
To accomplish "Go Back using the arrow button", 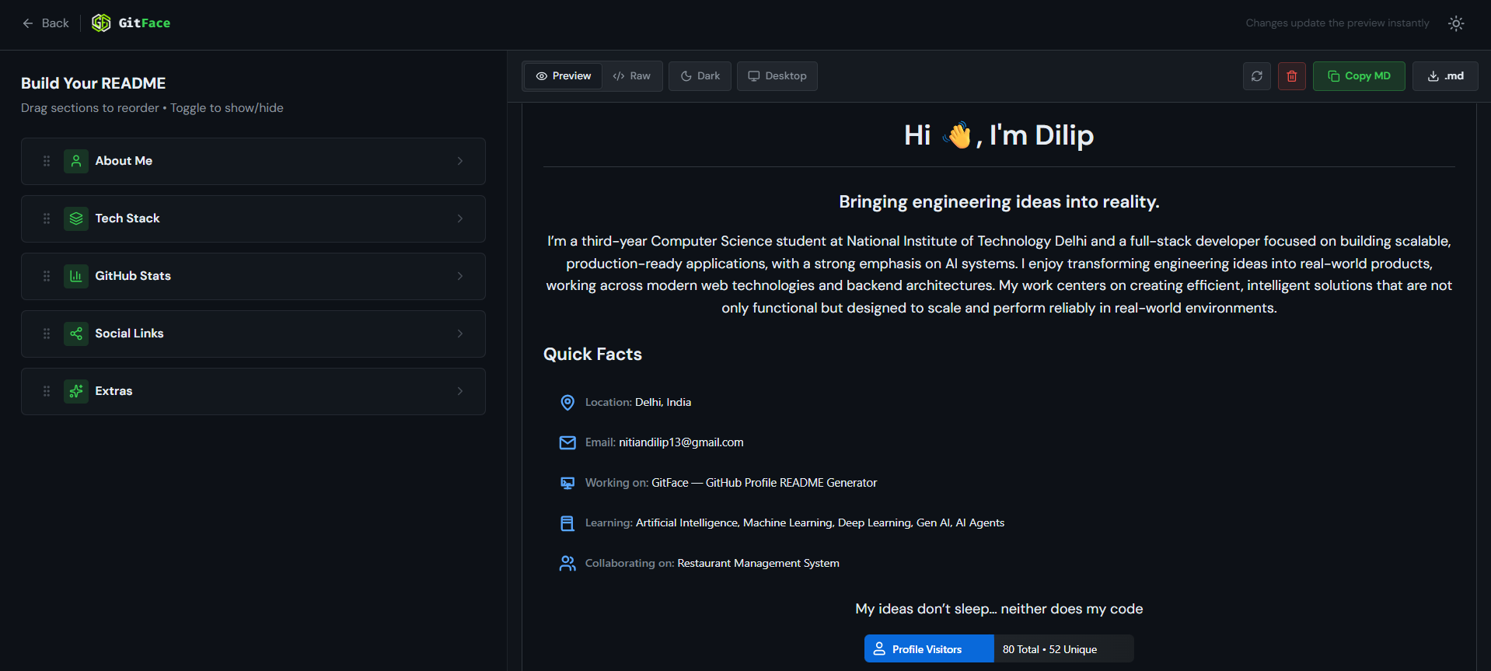I will point(45,23).
